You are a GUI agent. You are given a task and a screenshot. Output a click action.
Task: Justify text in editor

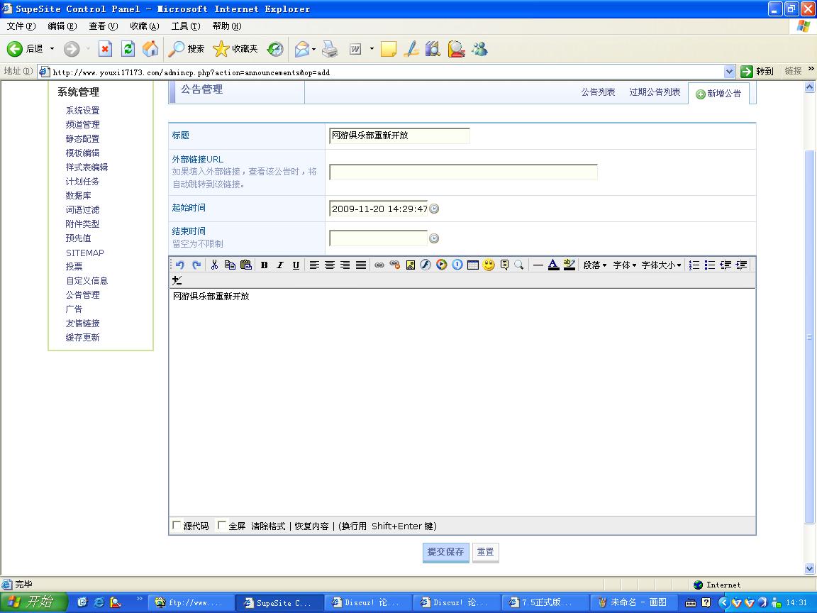360,265
